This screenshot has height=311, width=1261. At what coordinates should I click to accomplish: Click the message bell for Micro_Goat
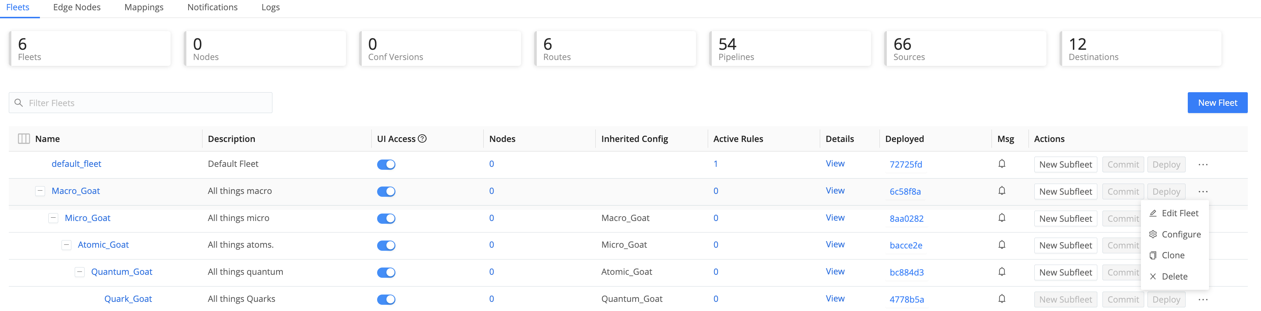(x=1001, y=218)
